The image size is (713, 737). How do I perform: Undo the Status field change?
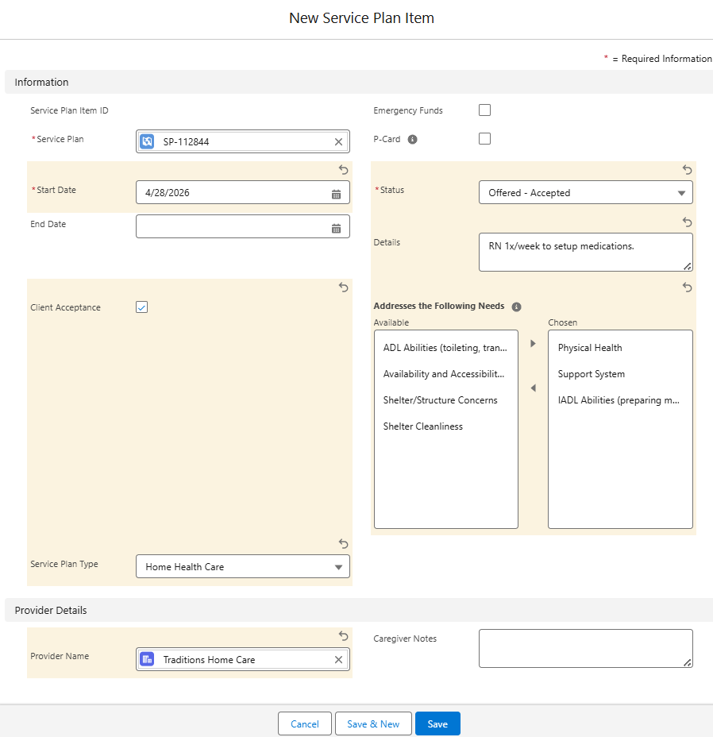687,170
